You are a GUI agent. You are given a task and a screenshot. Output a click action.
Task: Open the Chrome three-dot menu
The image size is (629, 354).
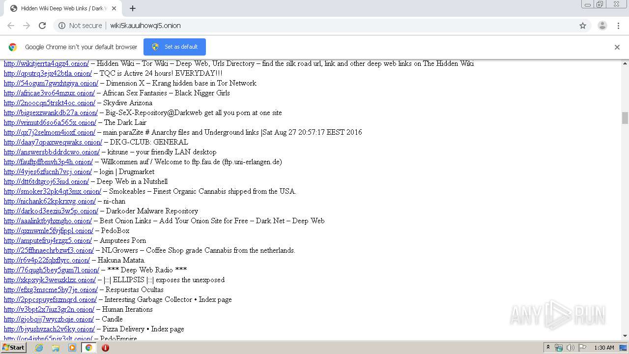(619, 26)
